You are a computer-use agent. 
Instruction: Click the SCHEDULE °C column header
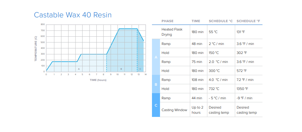221,21
